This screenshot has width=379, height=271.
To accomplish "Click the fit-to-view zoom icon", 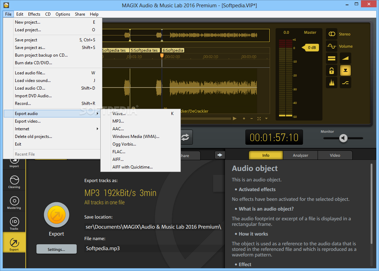I will point(259,118).
